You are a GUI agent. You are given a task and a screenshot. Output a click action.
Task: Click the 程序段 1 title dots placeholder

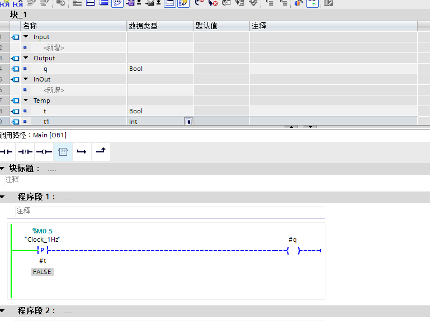[68, 198]
